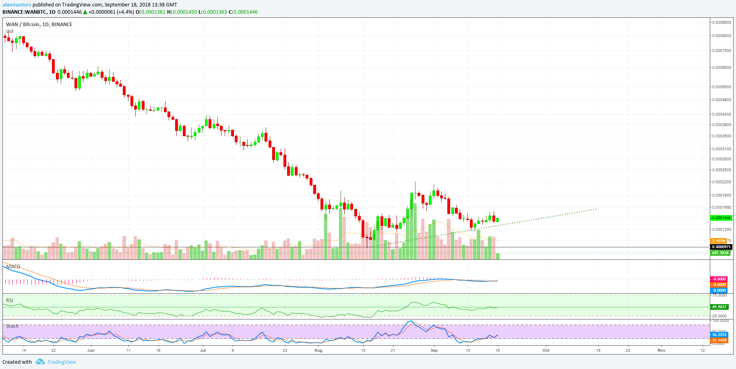Click the Vol indicator label
Screen dimensions: 736x369
10,31
